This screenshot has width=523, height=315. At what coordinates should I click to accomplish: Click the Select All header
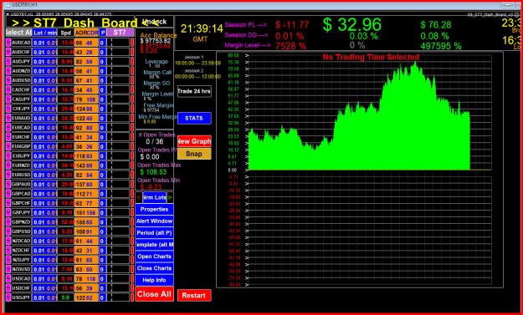[18, 33]
